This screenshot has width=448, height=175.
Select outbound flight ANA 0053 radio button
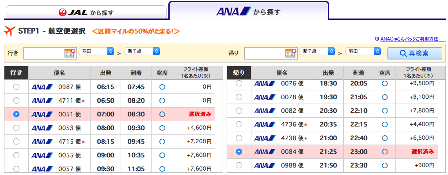tap(16, 128)
